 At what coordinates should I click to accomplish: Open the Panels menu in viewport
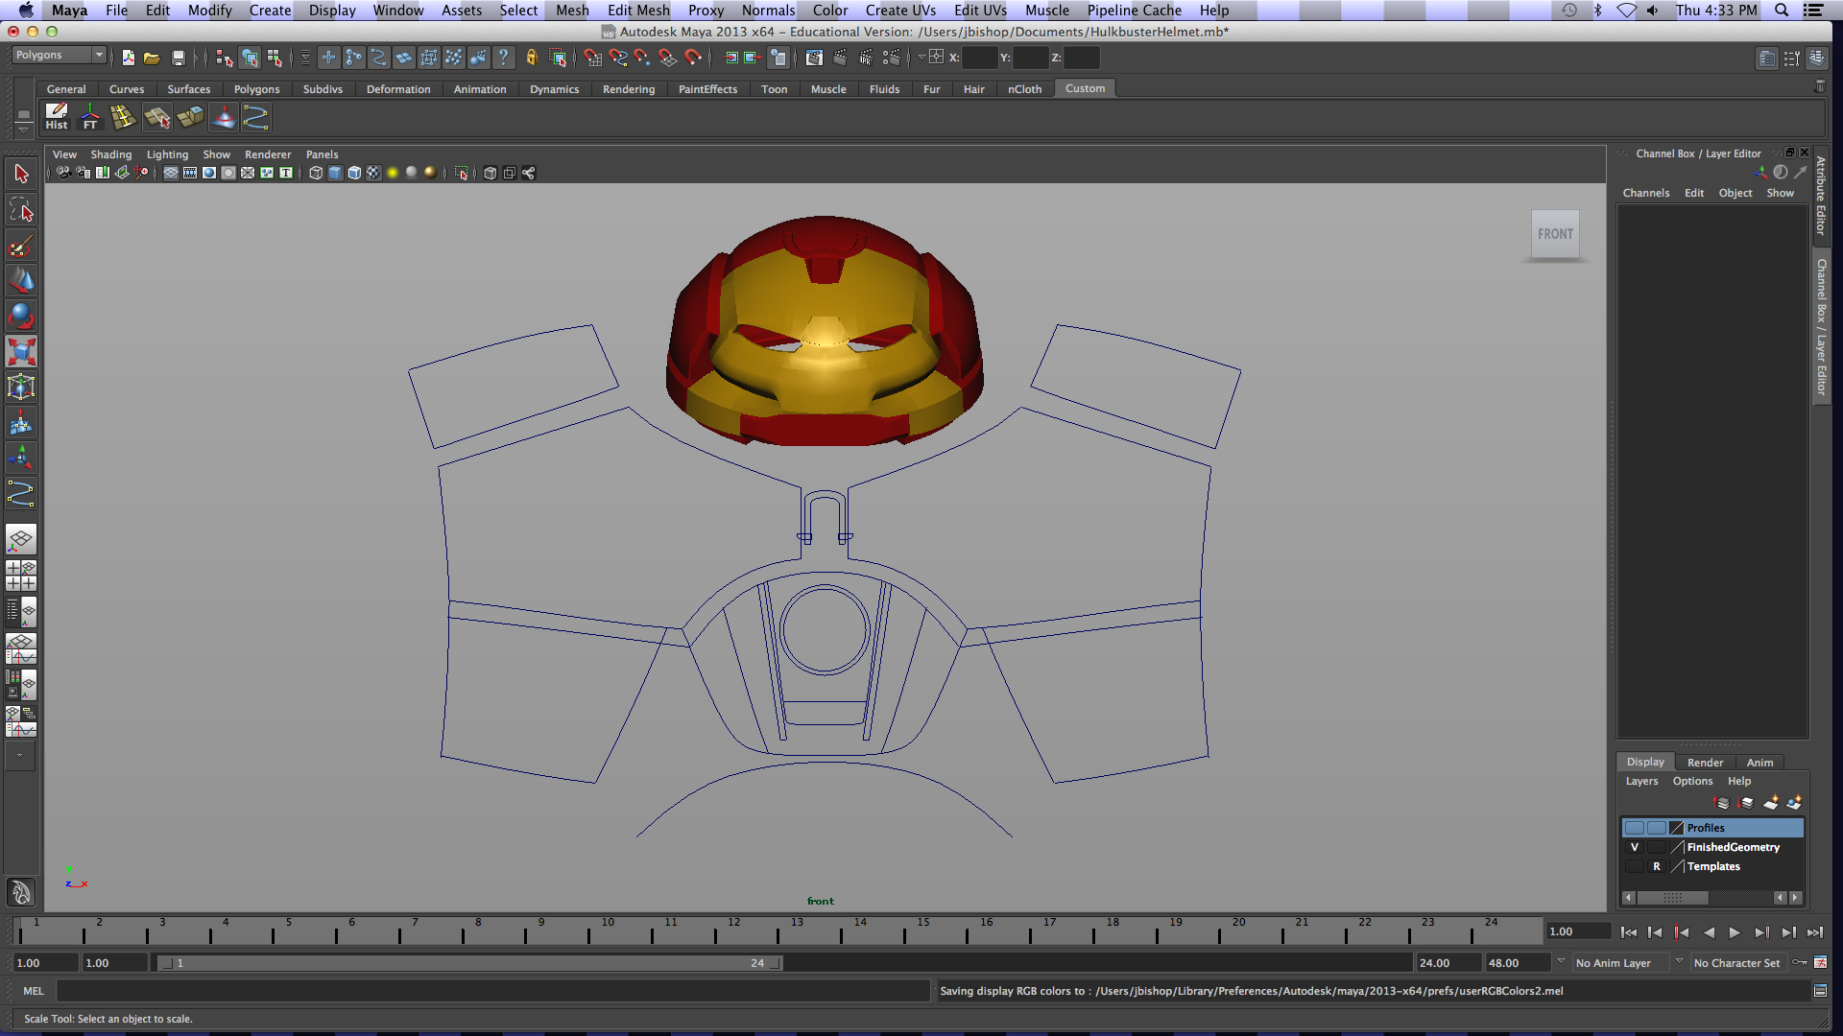click(x=322, y=154)
